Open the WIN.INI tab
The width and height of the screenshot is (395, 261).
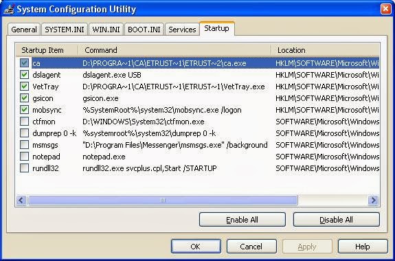[x=106, y=30]
